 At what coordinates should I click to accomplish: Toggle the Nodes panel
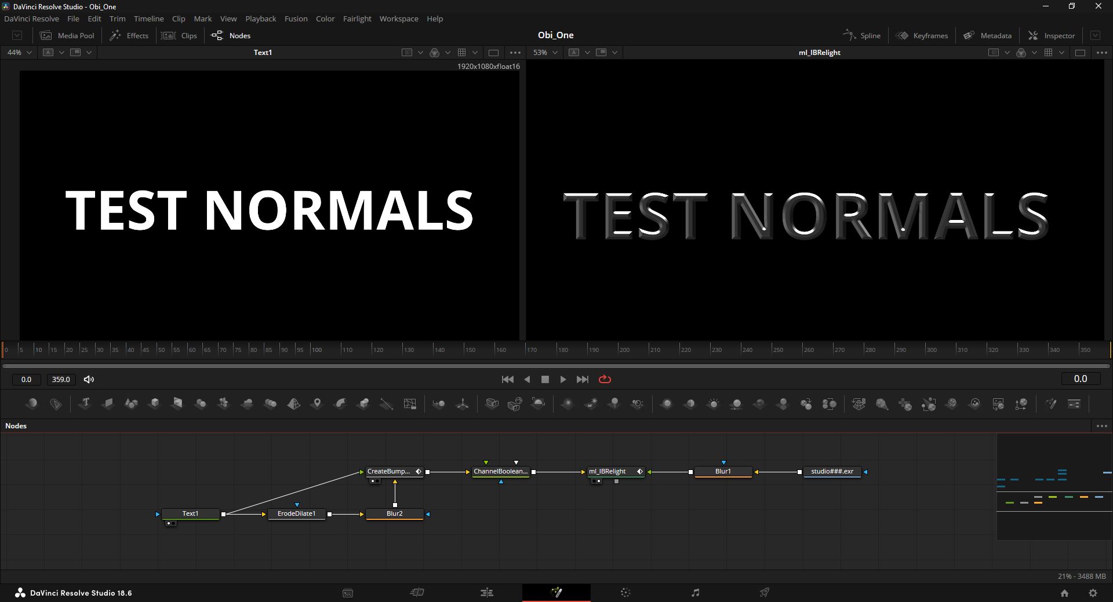click(x=231, y=35)
